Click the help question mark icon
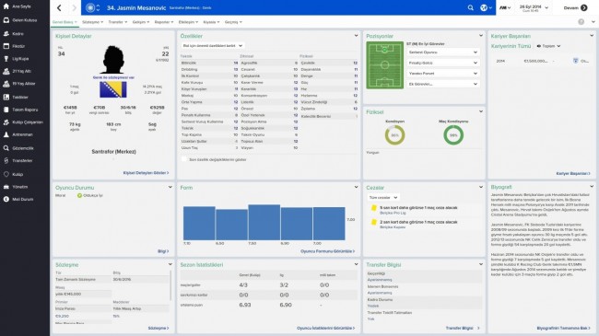Viewport: 599px width, 336px height. (581, 22)
